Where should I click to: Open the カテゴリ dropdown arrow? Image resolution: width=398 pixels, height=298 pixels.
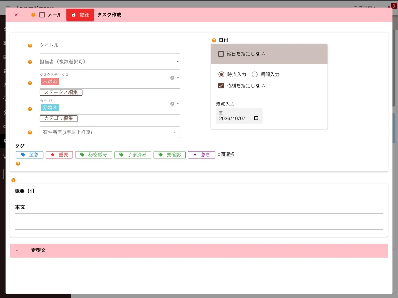pyautogui.click(x=178, y=104)
